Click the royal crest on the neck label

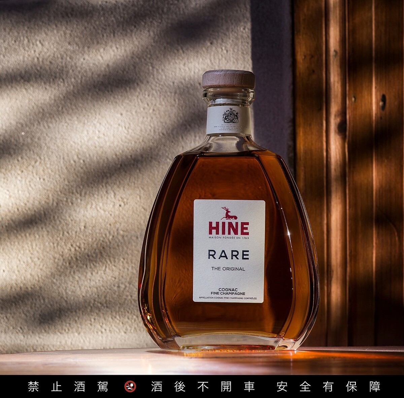231,116
